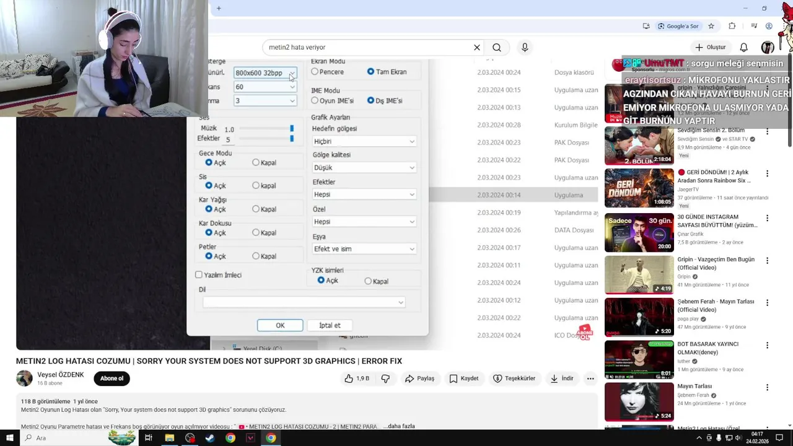Open frequency dropdown showing 60
This screenshot has width=793, height=446.
pos(265,87)
